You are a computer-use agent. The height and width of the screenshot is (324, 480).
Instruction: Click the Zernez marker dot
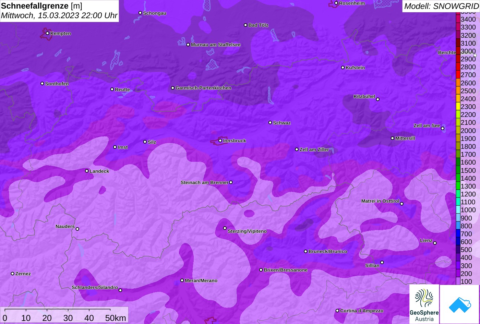(12, 274)
